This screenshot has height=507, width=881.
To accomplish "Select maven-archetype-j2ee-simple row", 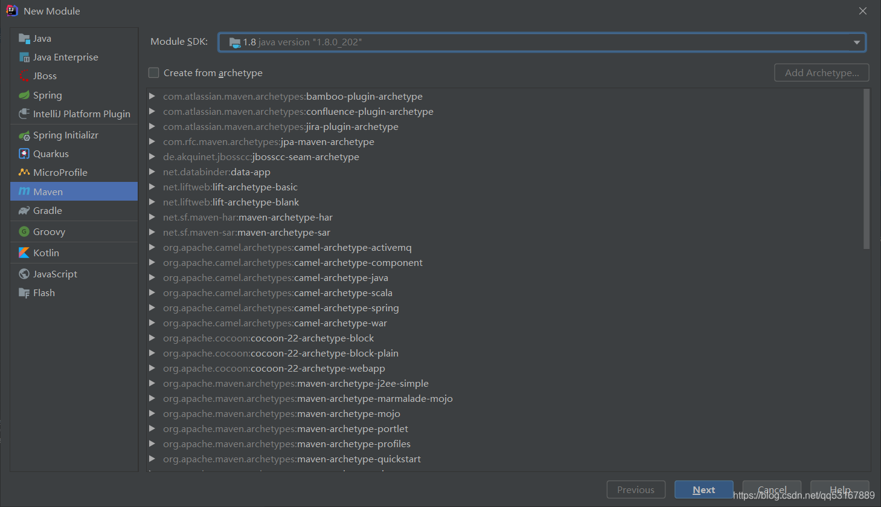I will point(505,384).
